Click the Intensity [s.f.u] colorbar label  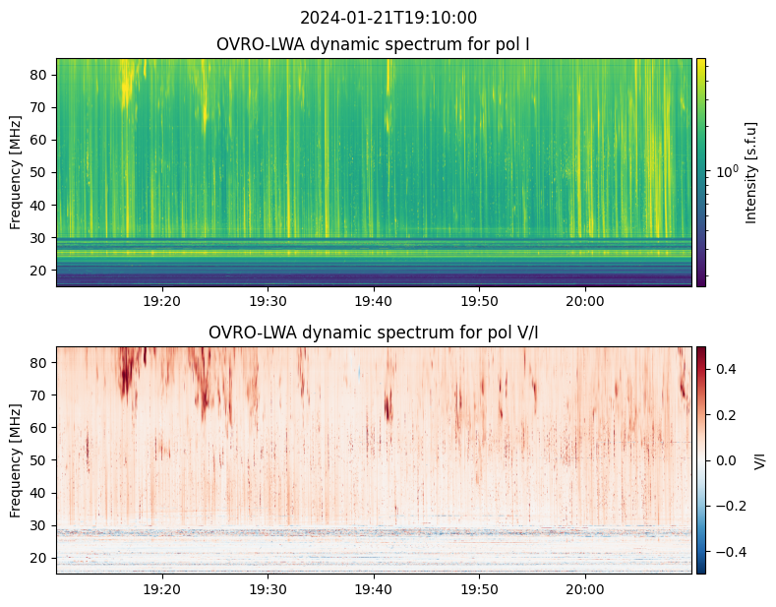[752, 172]
